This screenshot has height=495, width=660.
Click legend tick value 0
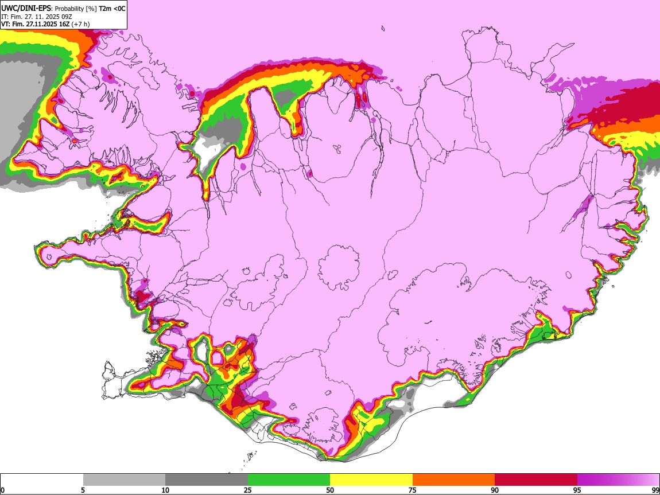coord(2,490)
